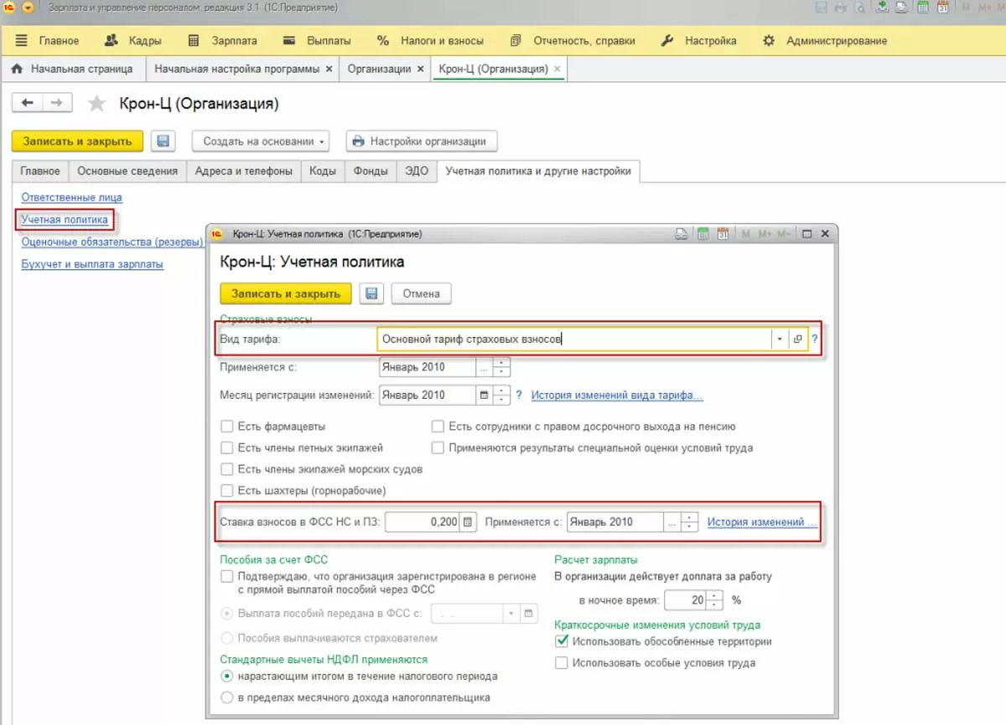This screenshot has width=1006, height=725.
Task: Click the M- memory icon in dialog title bar
Action: 785,234
